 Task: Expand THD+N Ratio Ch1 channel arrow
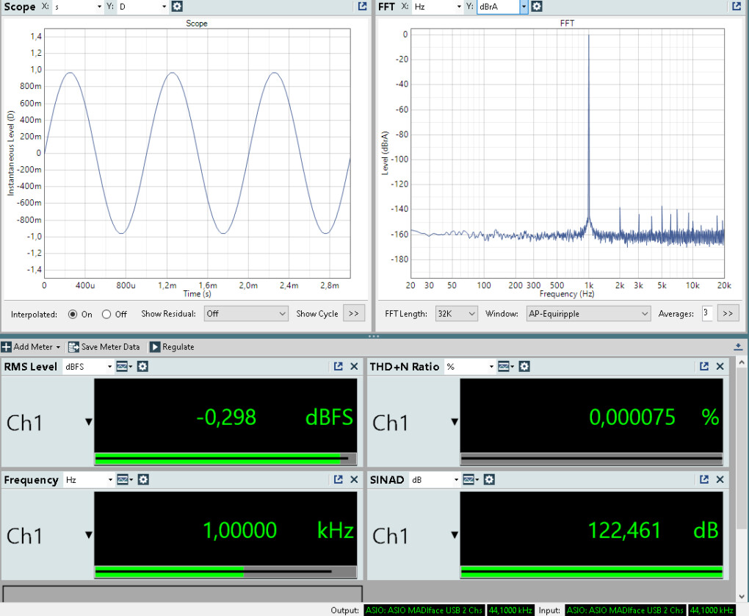(455, 422)
